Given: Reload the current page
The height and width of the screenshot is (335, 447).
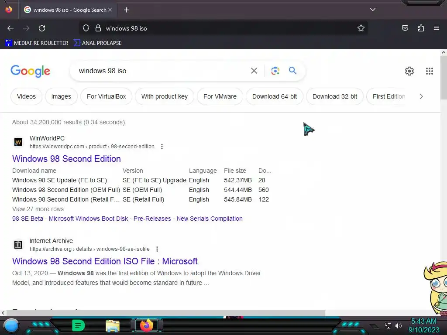Looking at the screenshot, I should coord(42,28).
